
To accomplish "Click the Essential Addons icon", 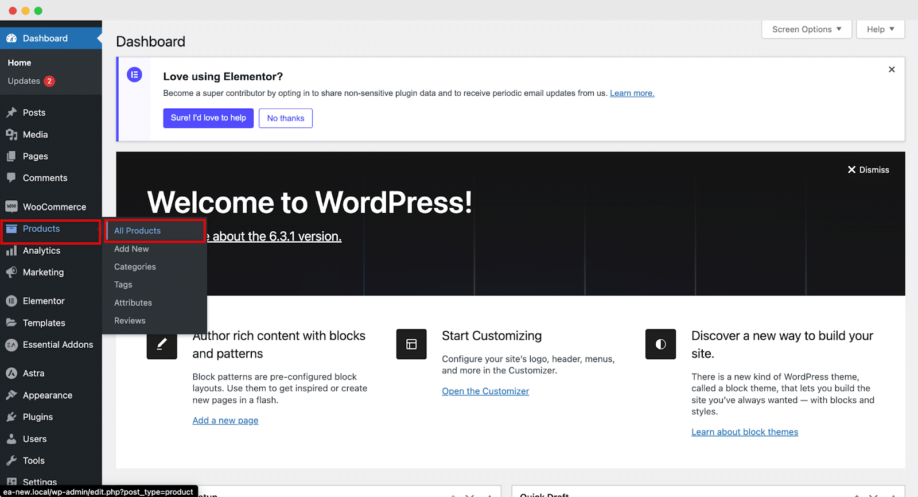I will coord(11,344).
